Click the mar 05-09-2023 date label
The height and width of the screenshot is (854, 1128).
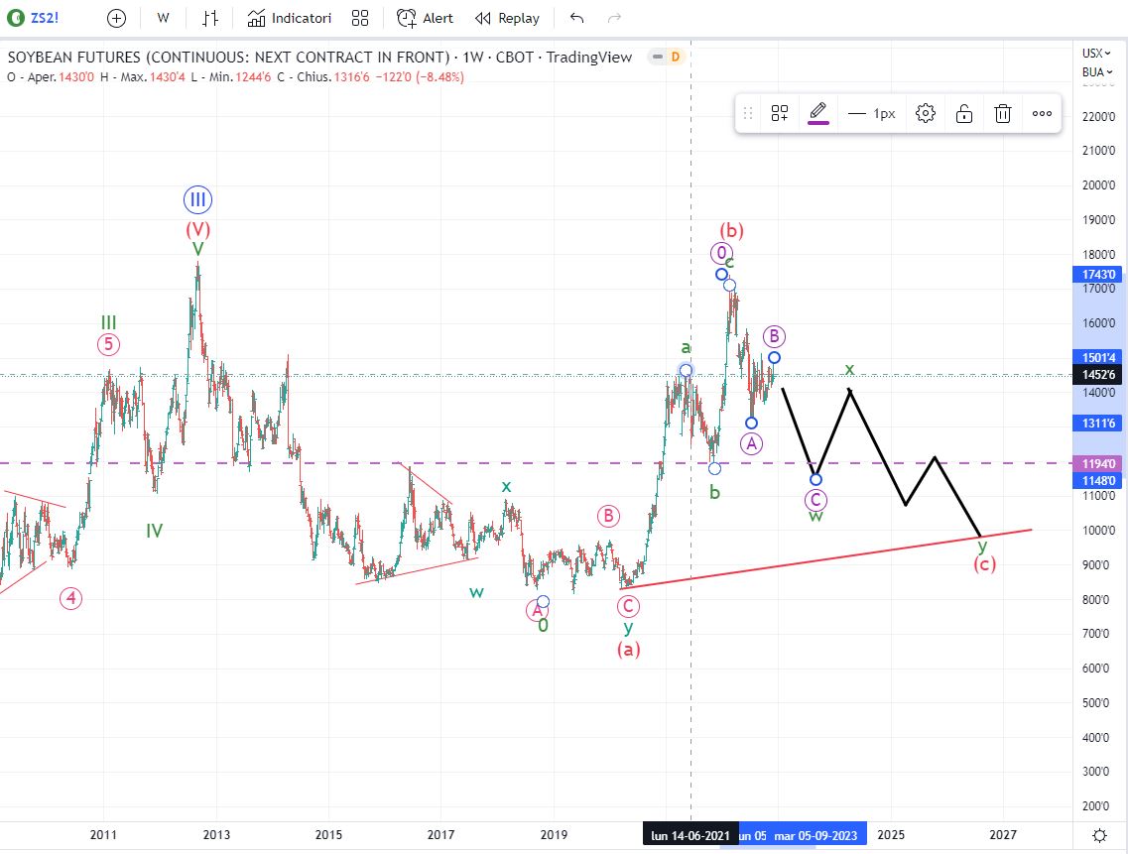tap(815, 835)
